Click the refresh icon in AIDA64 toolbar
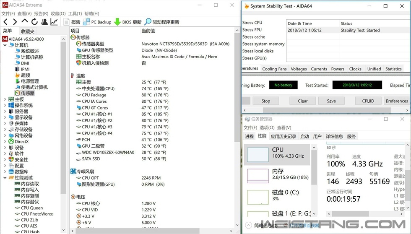411x234 pixels. 34,22
